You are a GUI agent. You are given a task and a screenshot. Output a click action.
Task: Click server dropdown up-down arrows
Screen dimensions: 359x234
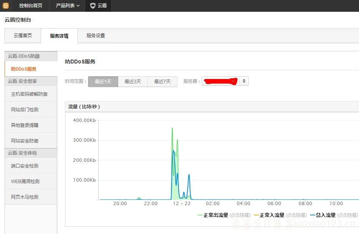point(244,81)
